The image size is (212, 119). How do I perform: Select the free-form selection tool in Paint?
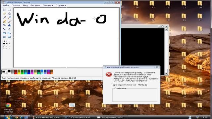click(x=4, y=10)
